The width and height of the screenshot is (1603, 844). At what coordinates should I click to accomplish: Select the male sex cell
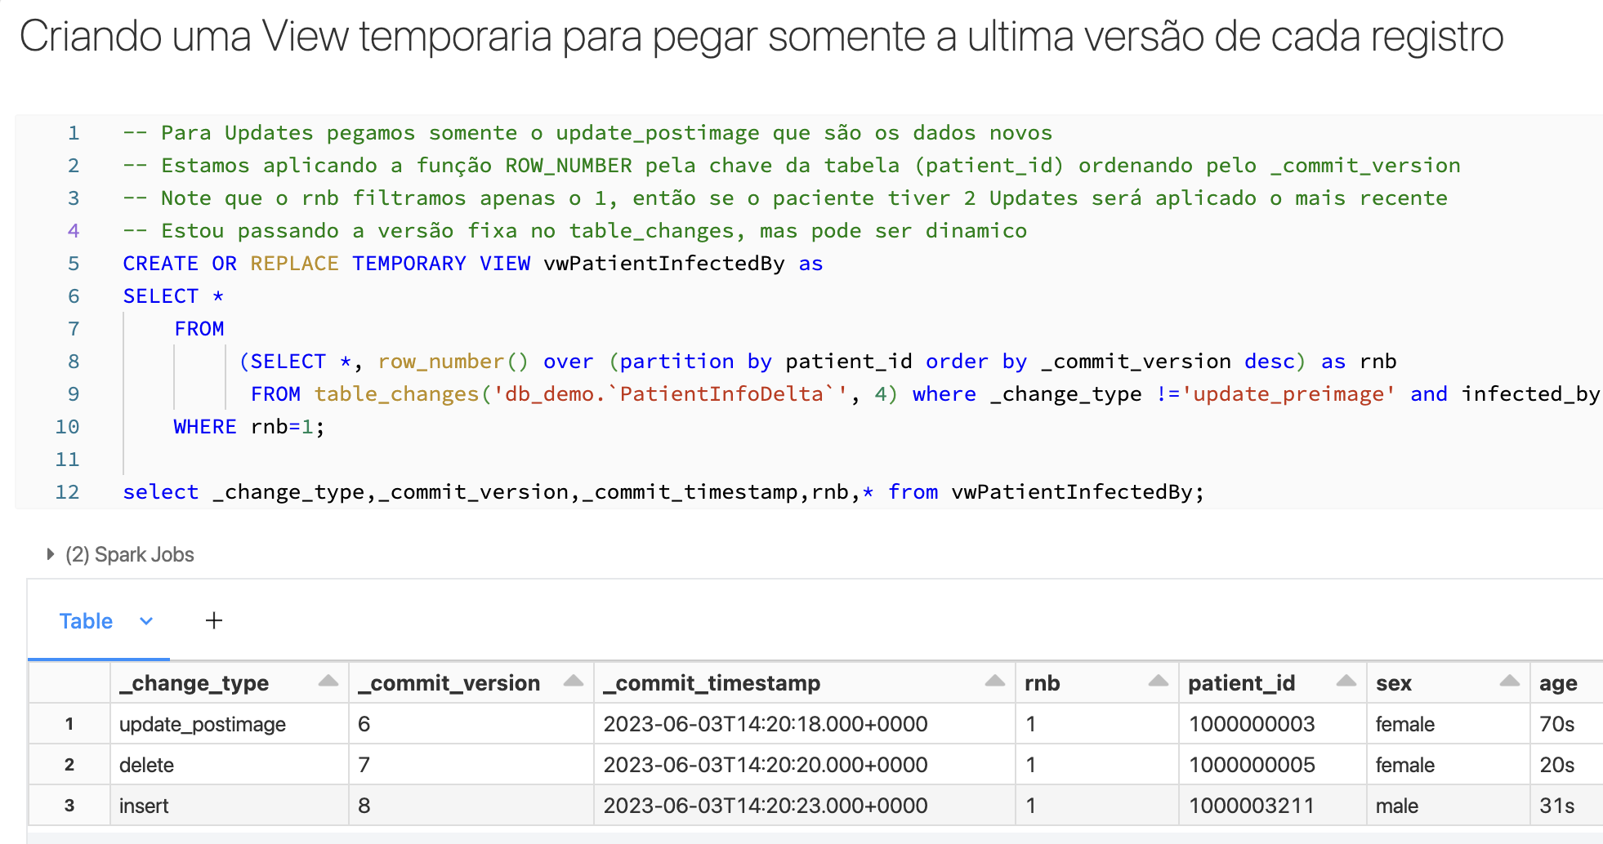point(1449,806)
